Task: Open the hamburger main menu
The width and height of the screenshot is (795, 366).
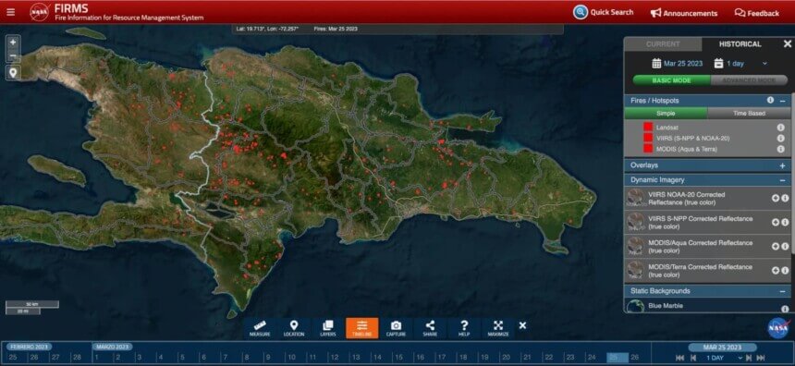Action: [x=11, y=12]
